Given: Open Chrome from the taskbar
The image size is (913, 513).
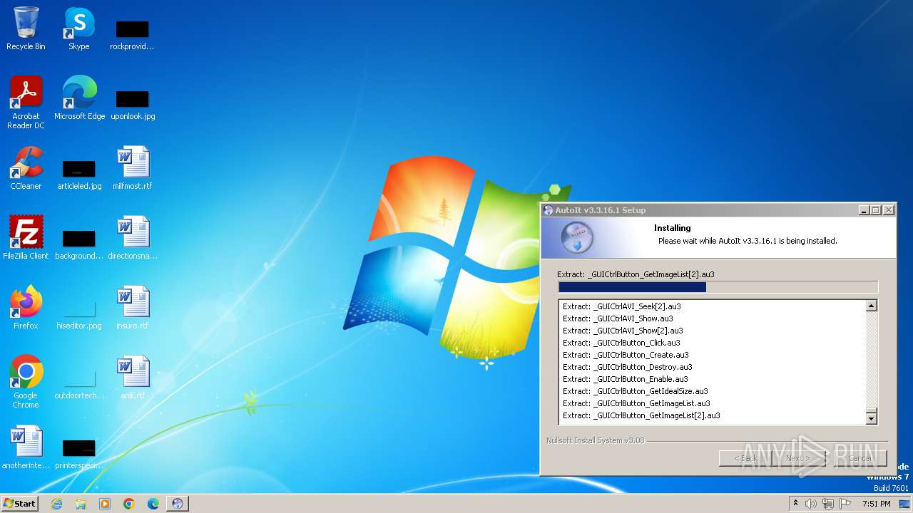Looking at the screenshot, I should (129, 504).
